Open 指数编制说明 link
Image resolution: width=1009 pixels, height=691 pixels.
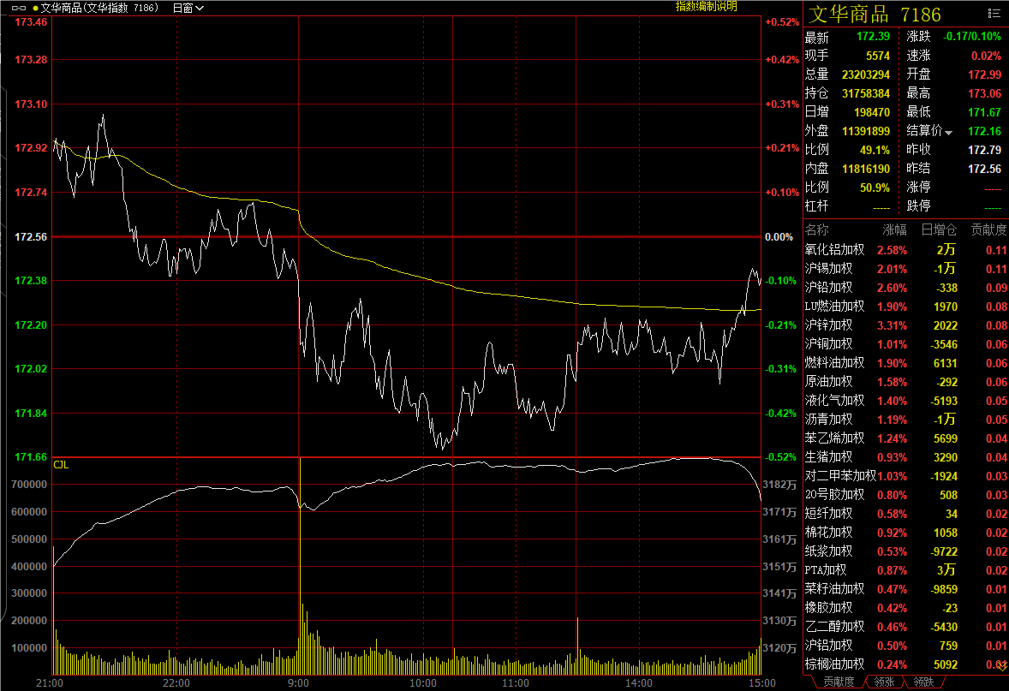(x=706, y=7)
